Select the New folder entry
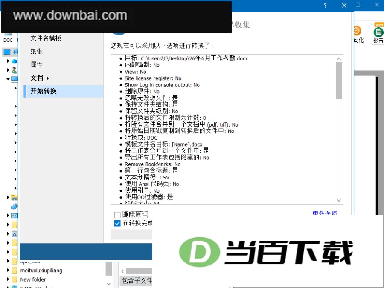The height and width of the screenshot is (288, 384). (x=33, y=279)
